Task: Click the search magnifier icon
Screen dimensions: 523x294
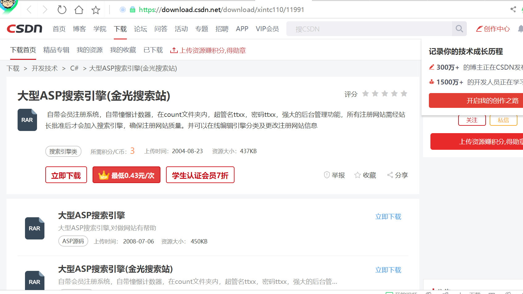Action: [459, 29]
